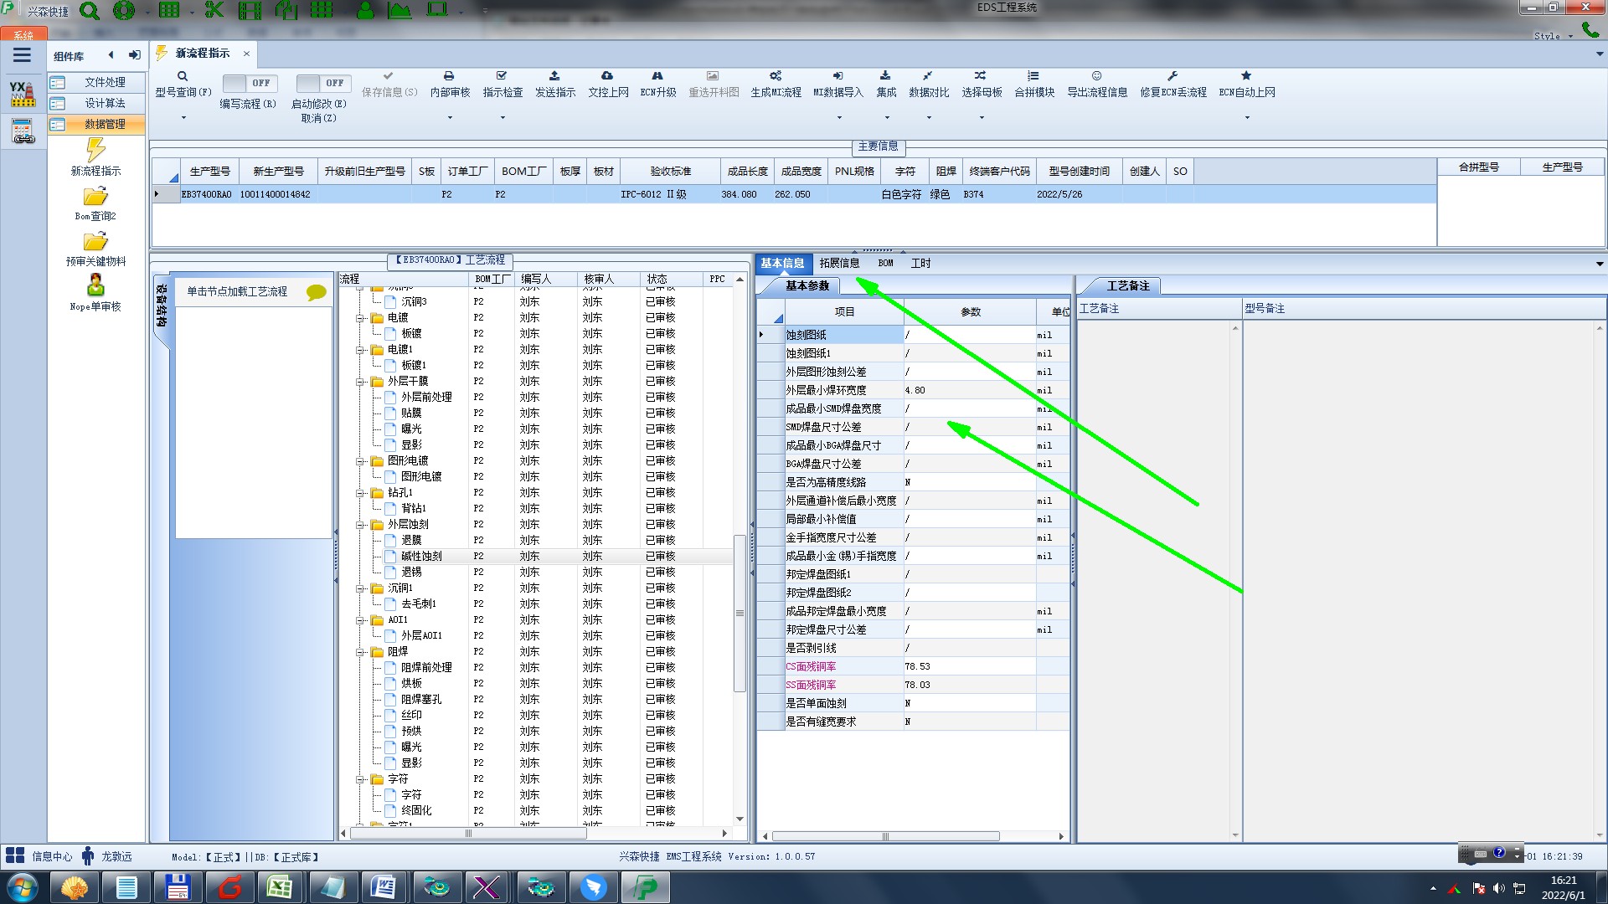
Task: Click the 文控上网 cloud upload icon
Action: [x=607, y=76]
